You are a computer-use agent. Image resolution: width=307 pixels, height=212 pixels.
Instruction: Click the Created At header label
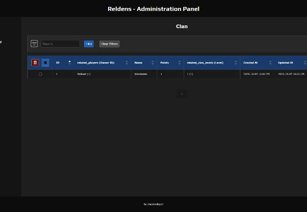click(250, 63)
